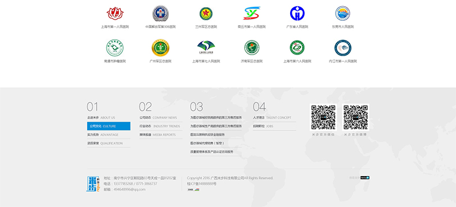The width and height of the screenshot is (456, 207).
Task: Click the 南通市肿瘤医院 label
Action: (x=115, y=61)
